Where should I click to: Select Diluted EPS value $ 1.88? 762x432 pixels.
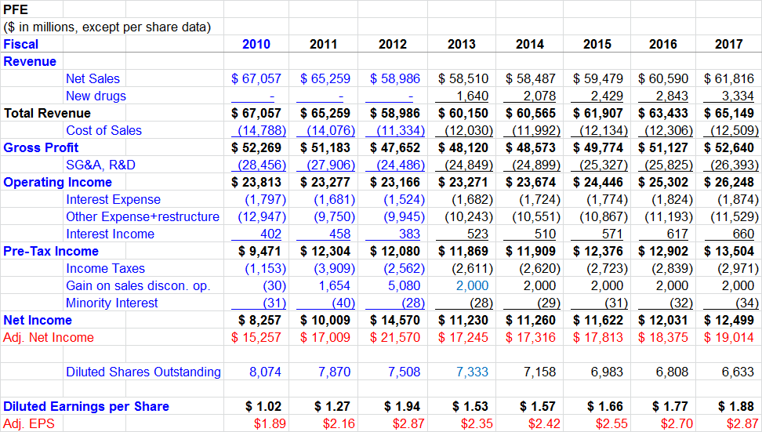736,407
